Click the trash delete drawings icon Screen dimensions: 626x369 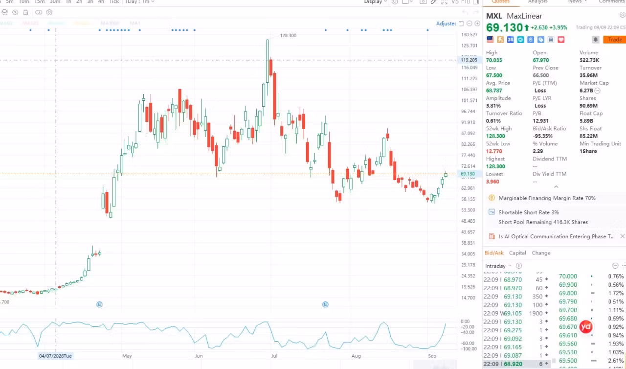[x=25, y=12]
